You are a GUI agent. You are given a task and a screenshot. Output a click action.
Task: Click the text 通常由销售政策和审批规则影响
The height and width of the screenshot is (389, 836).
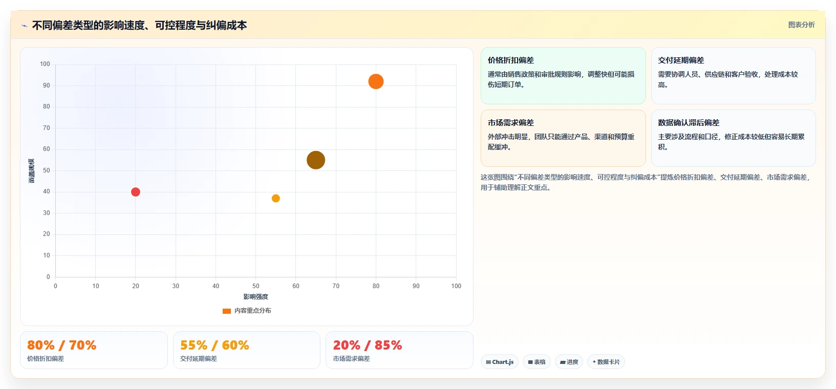point(534,74)
